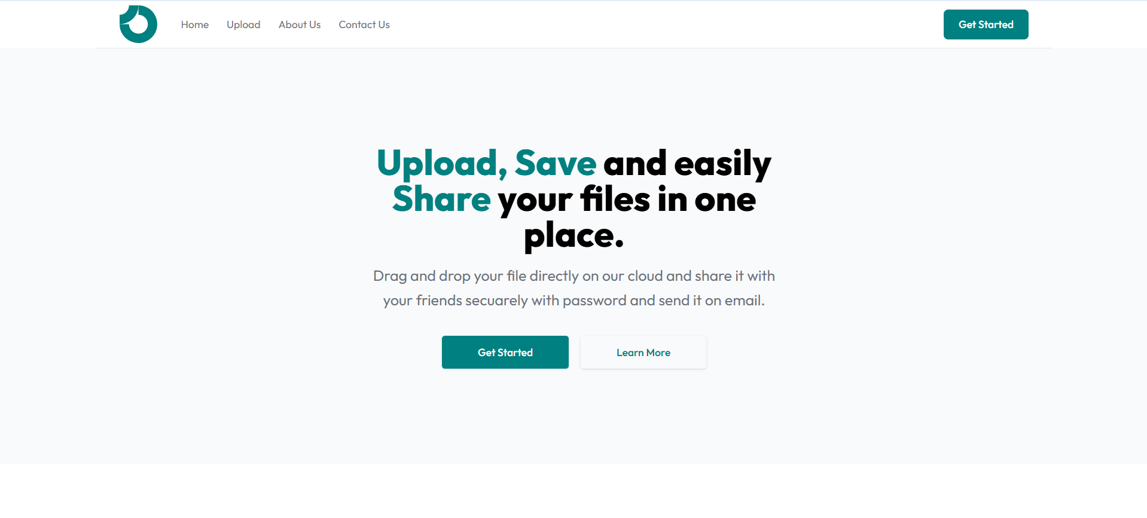This screenshot has width=1147, height=518.
Task: Click 'your files in one' headline text
Action: 627,200
